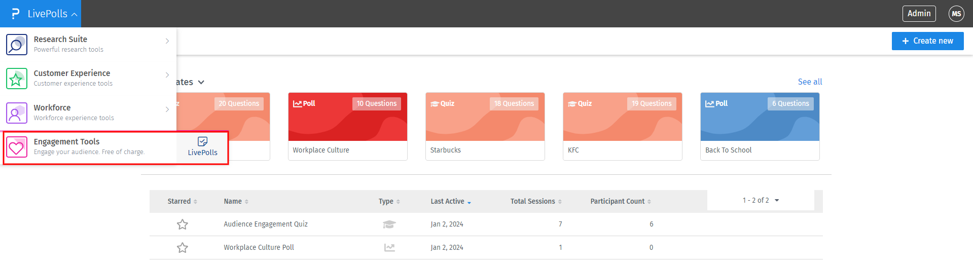Click the Create new button

coord(927,41)
